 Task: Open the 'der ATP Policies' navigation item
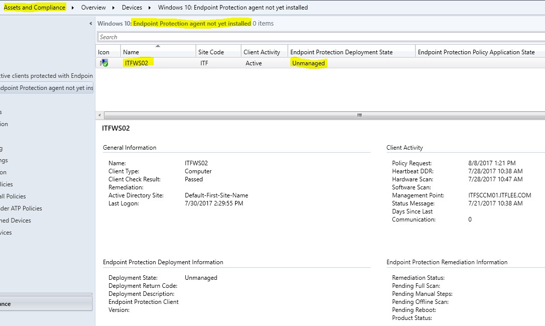(21, 208)
